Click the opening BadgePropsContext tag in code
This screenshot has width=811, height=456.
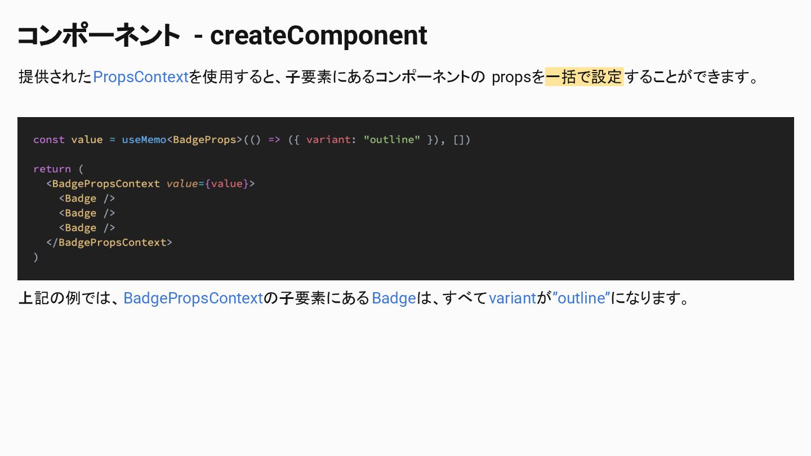tap(106, 184)
